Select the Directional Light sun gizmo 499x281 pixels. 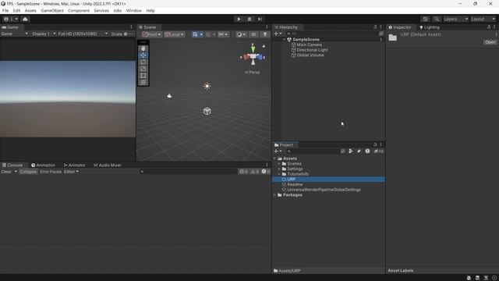207,86
